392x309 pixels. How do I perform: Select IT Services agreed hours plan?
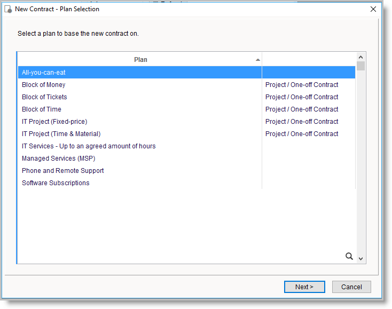coord(89,146)
